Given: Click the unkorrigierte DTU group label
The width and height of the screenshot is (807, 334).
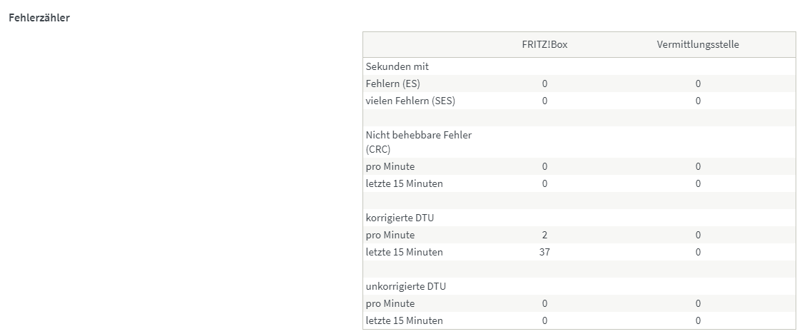Looking at the screenshot, I should coord(406,286).
